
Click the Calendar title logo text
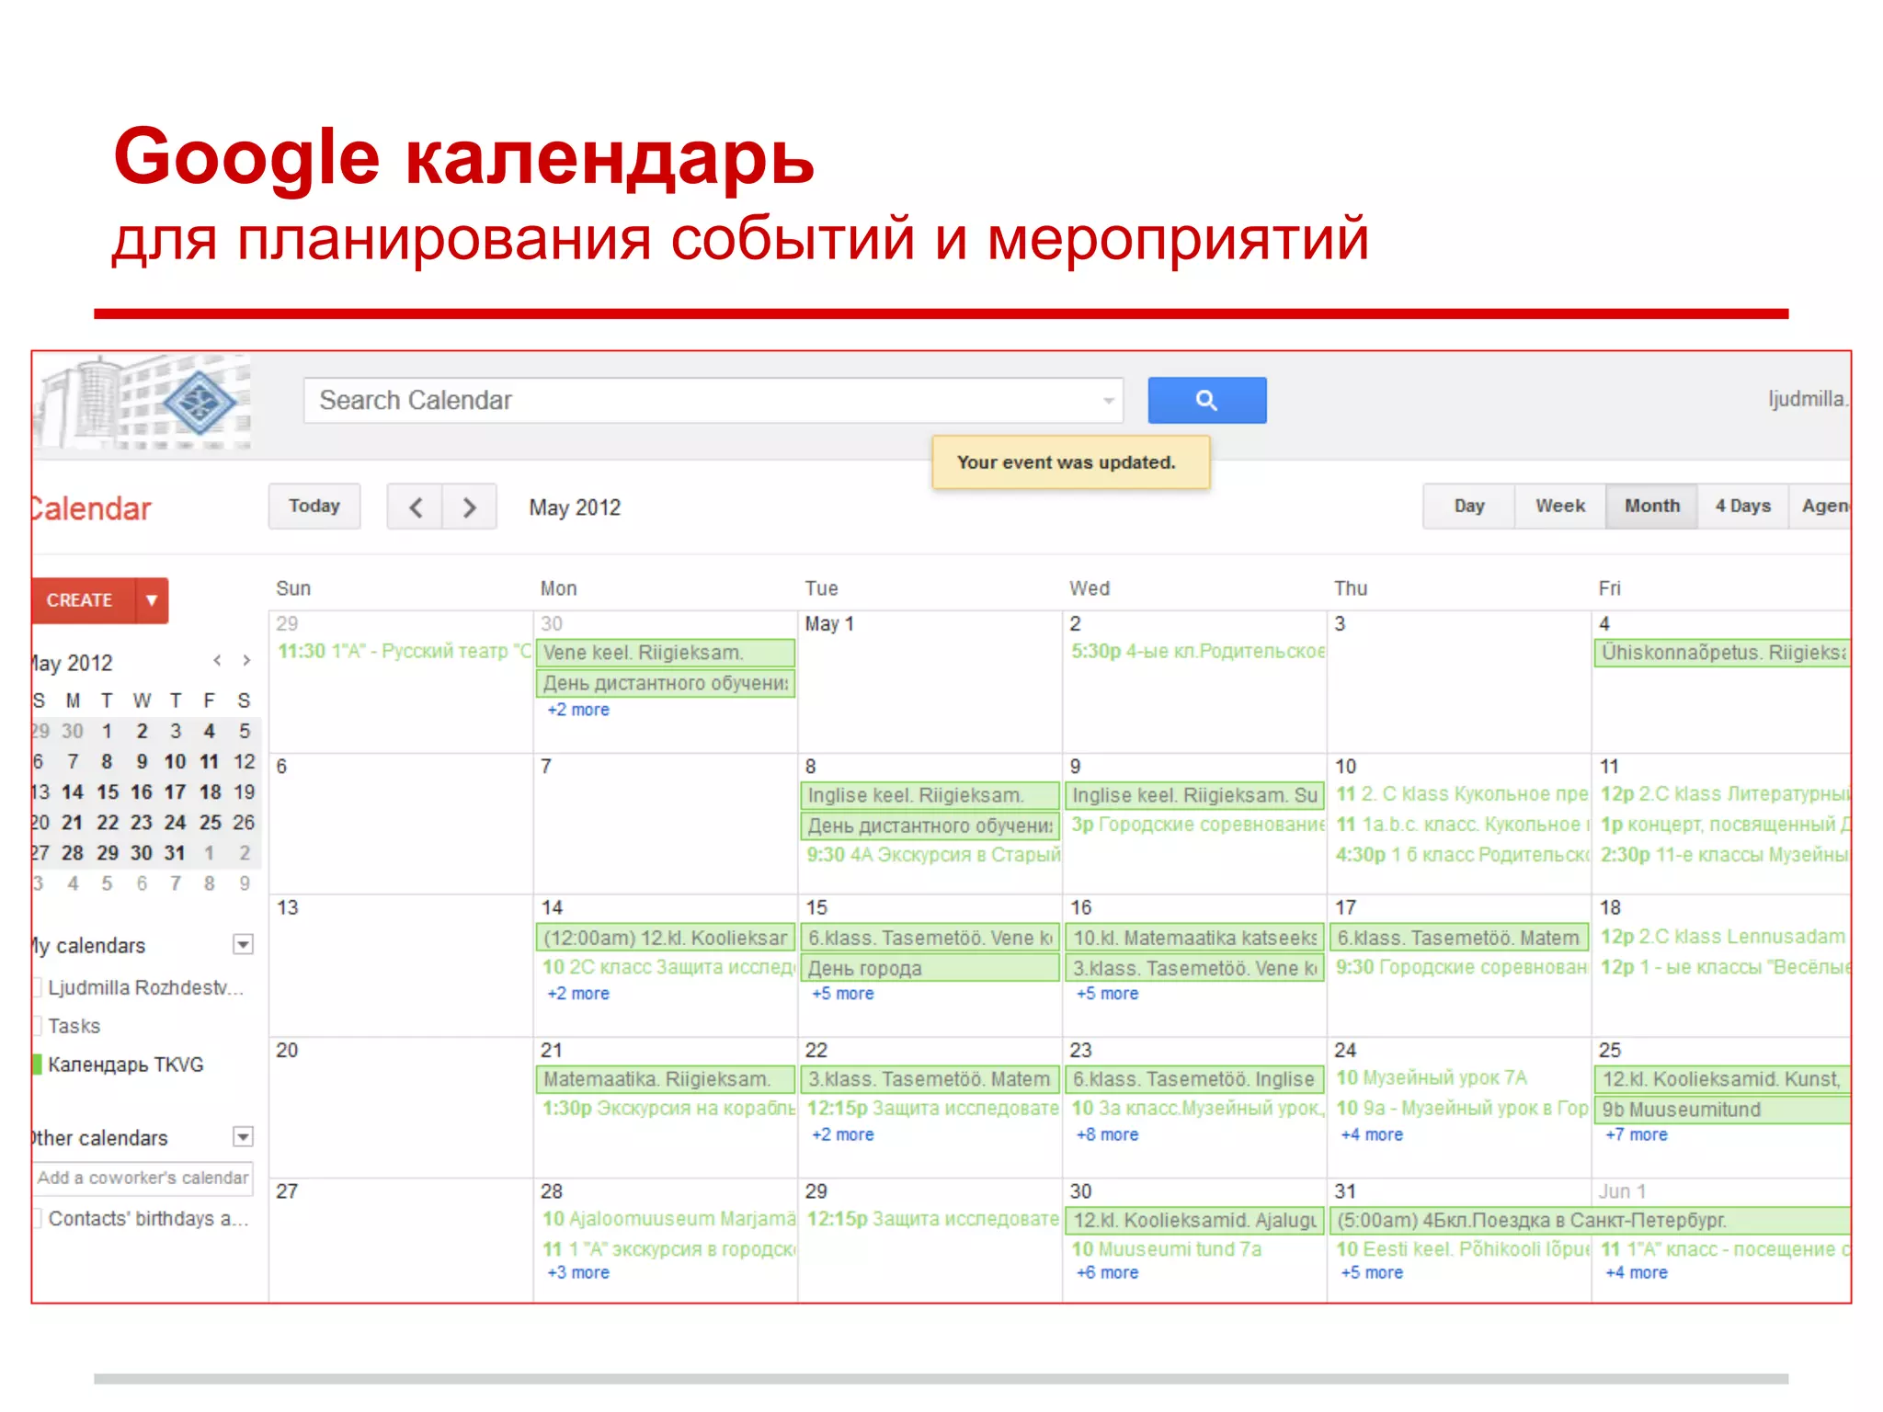click(92, 508)
